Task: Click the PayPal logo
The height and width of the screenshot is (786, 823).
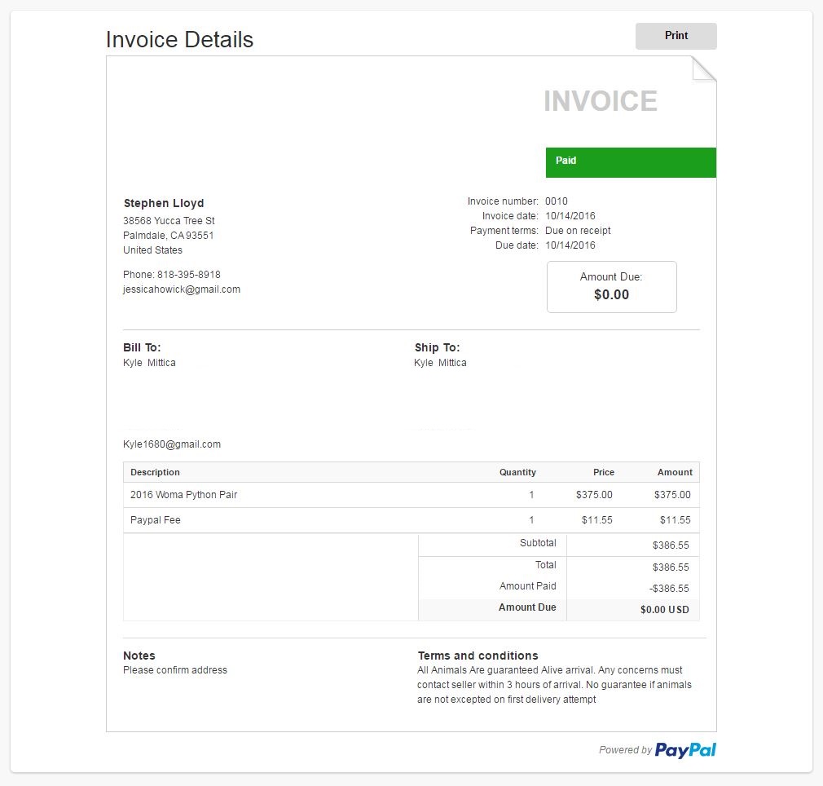Action: (685, 750)
